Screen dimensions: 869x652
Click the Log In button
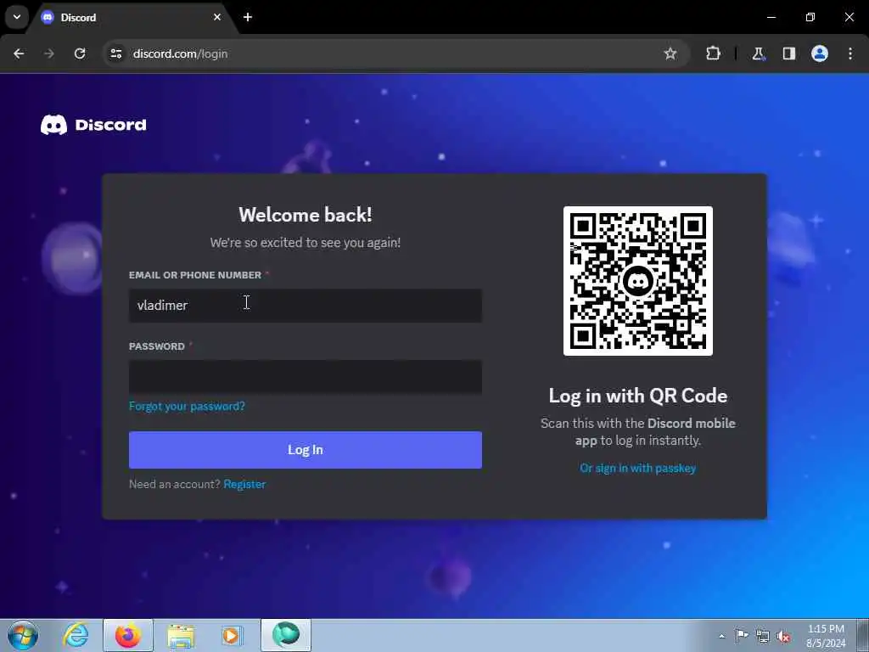[306, 450]
